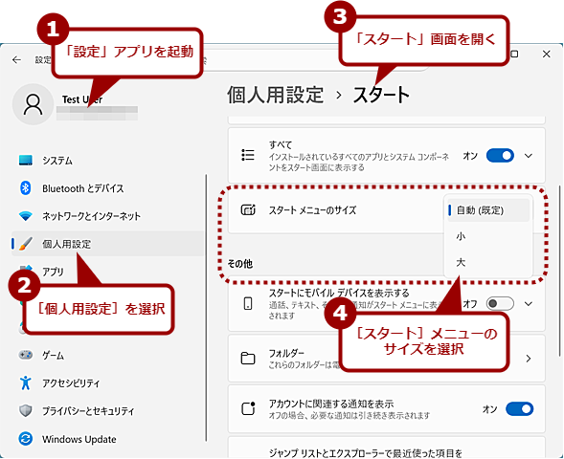Click the フォルダー folder icon
This screenshot has width=564, height=459.
point(248,358)
